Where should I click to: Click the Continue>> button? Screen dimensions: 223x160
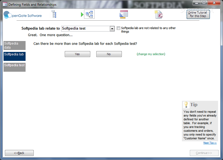click(x=204, y=153)
